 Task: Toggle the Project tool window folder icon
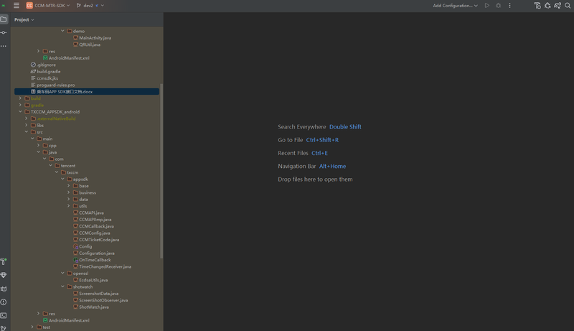click(4, 19)
